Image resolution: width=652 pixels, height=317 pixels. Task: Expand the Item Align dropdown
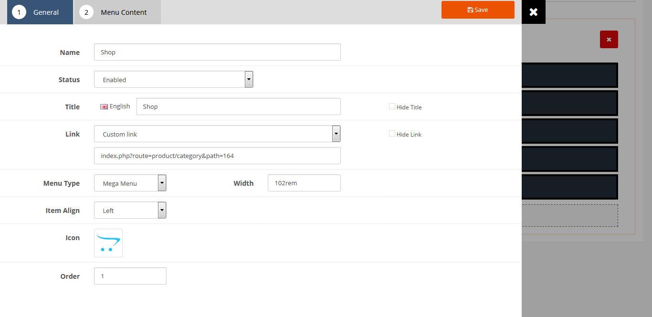130,210
